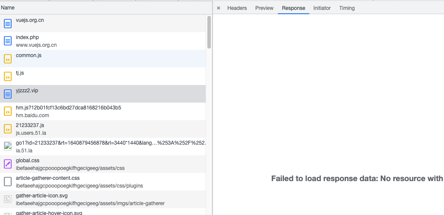Viewport: 444px width, 215px height.
Task: Click the script icon beside tj.js
Action: pyautogui.click(x=7, y=76)
